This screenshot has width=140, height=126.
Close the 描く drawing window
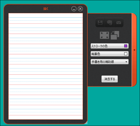pos(80,9)
